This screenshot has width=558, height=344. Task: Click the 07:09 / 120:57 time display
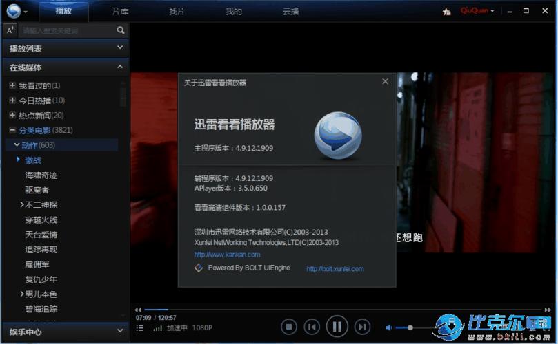(156, 318)
